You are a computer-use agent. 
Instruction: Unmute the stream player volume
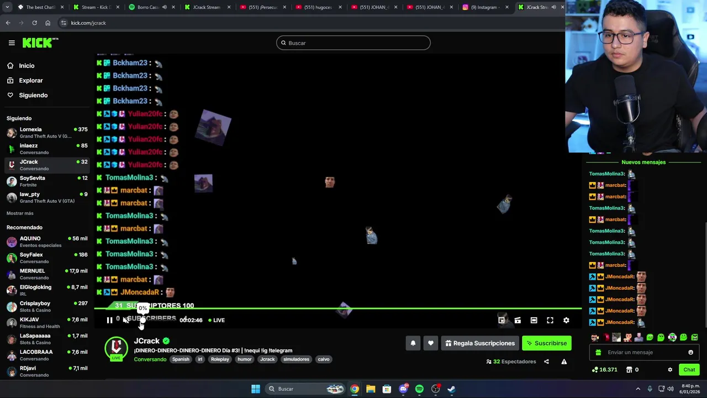click(126, 320)
